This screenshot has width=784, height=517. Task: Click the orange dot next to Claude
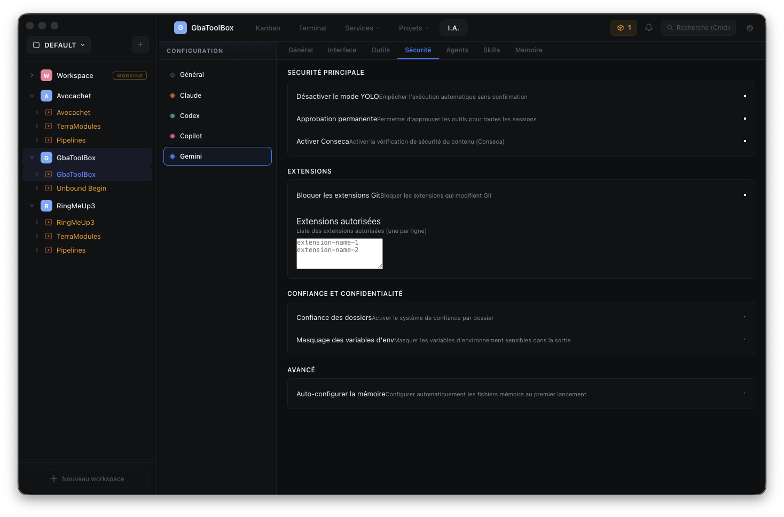pyautogui.click(x=173, y=96)
